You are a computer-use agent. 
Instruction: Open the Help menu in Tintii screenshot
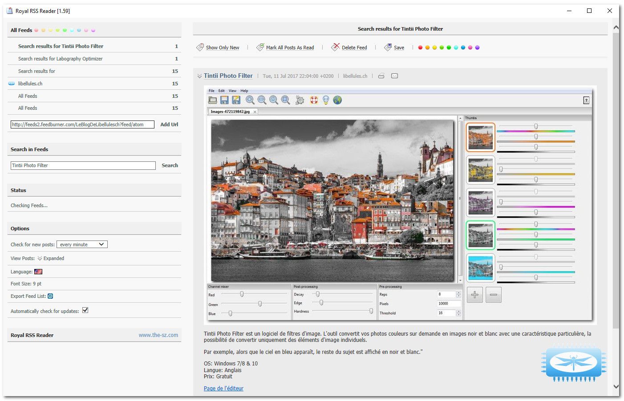point(244,91)
